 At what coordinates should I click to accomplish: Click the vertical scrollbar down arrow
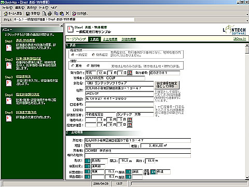247,178
